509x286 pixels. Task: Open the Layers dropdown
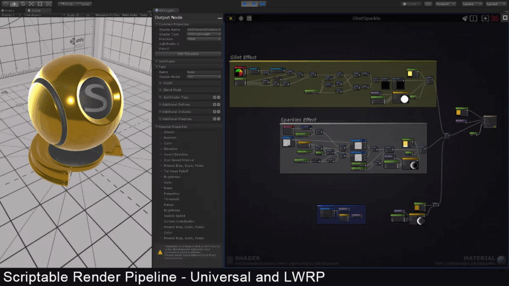point(472,4)
